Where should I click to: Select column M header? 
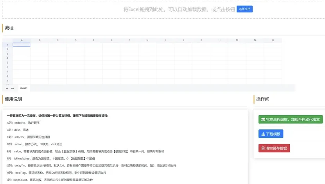pos(237,40)
